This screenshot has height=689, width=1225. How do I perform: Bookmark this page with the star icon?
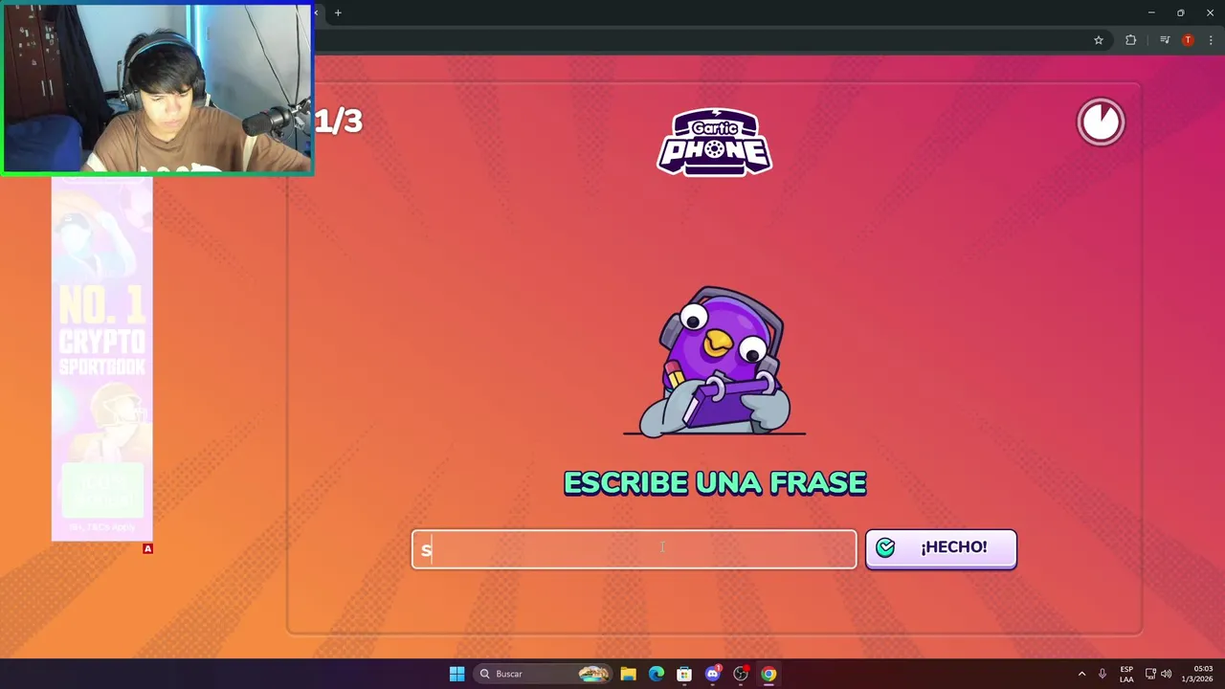click(x=1099, y=40)
